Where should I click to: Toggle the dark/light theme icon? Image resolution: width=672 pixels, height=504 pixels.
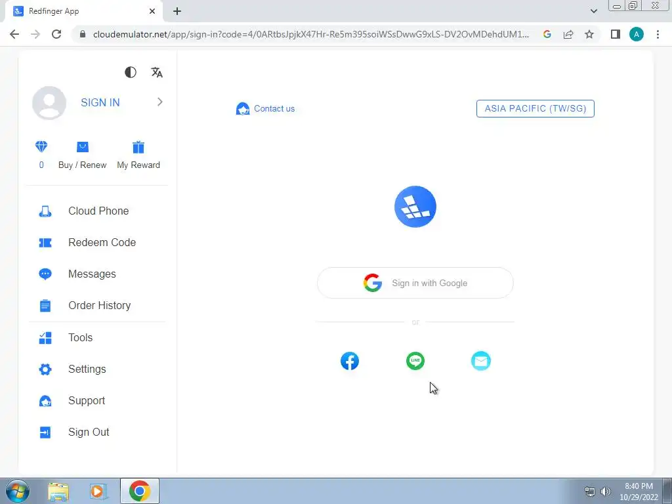(x=131, y=72)
